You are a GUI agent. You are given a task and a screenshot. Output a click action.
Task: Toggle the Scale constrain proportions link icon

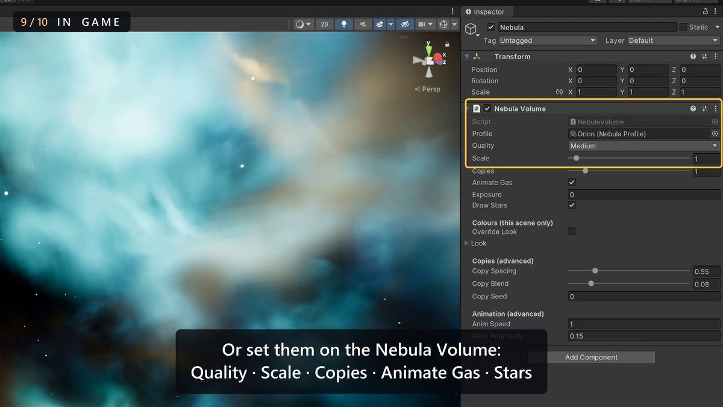click(559, 92)
